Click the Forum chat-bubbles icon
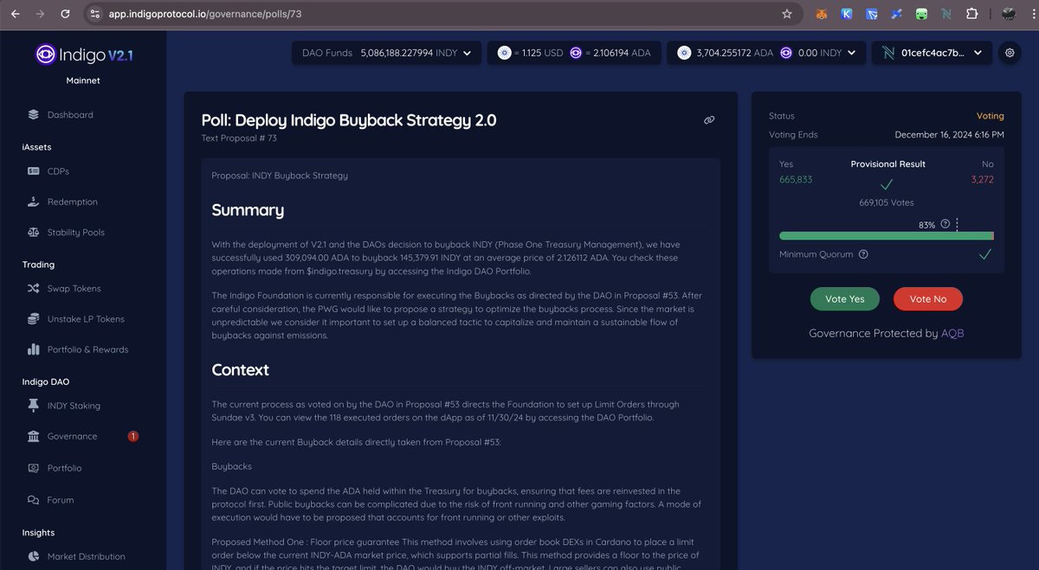 [34, 500]
